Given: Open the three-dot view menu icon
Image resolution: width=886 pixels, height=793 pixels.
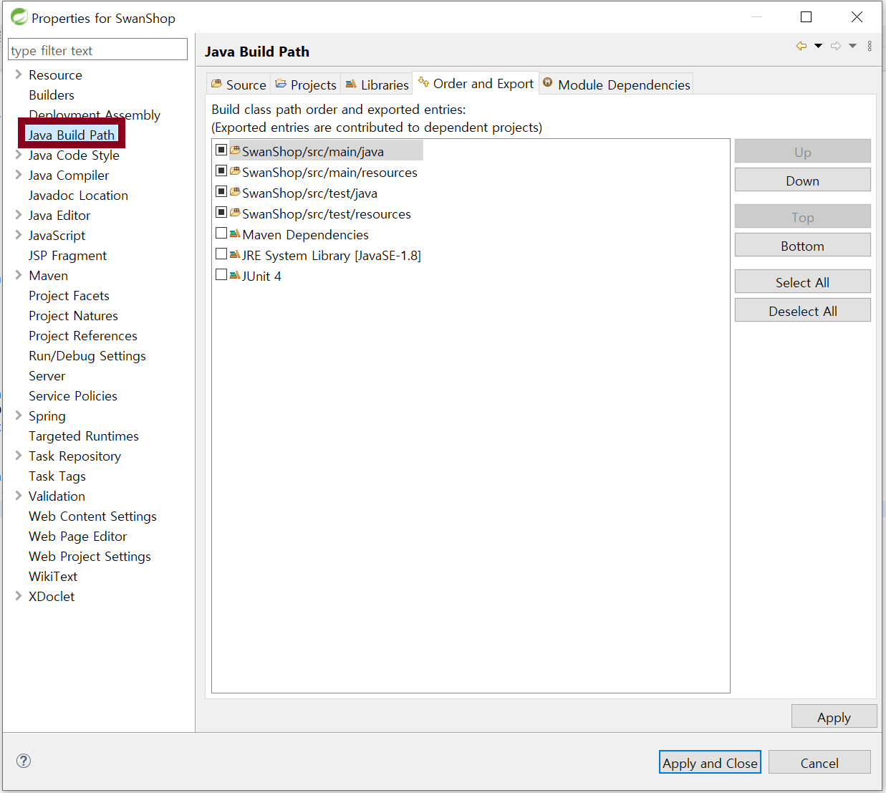Looking at the screenshot, I should click(x=870, y=46).
